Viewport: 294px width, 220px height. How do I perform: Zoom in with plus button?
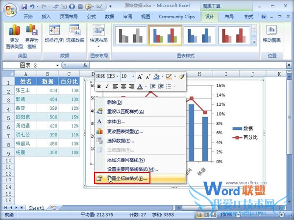(282, 215)
